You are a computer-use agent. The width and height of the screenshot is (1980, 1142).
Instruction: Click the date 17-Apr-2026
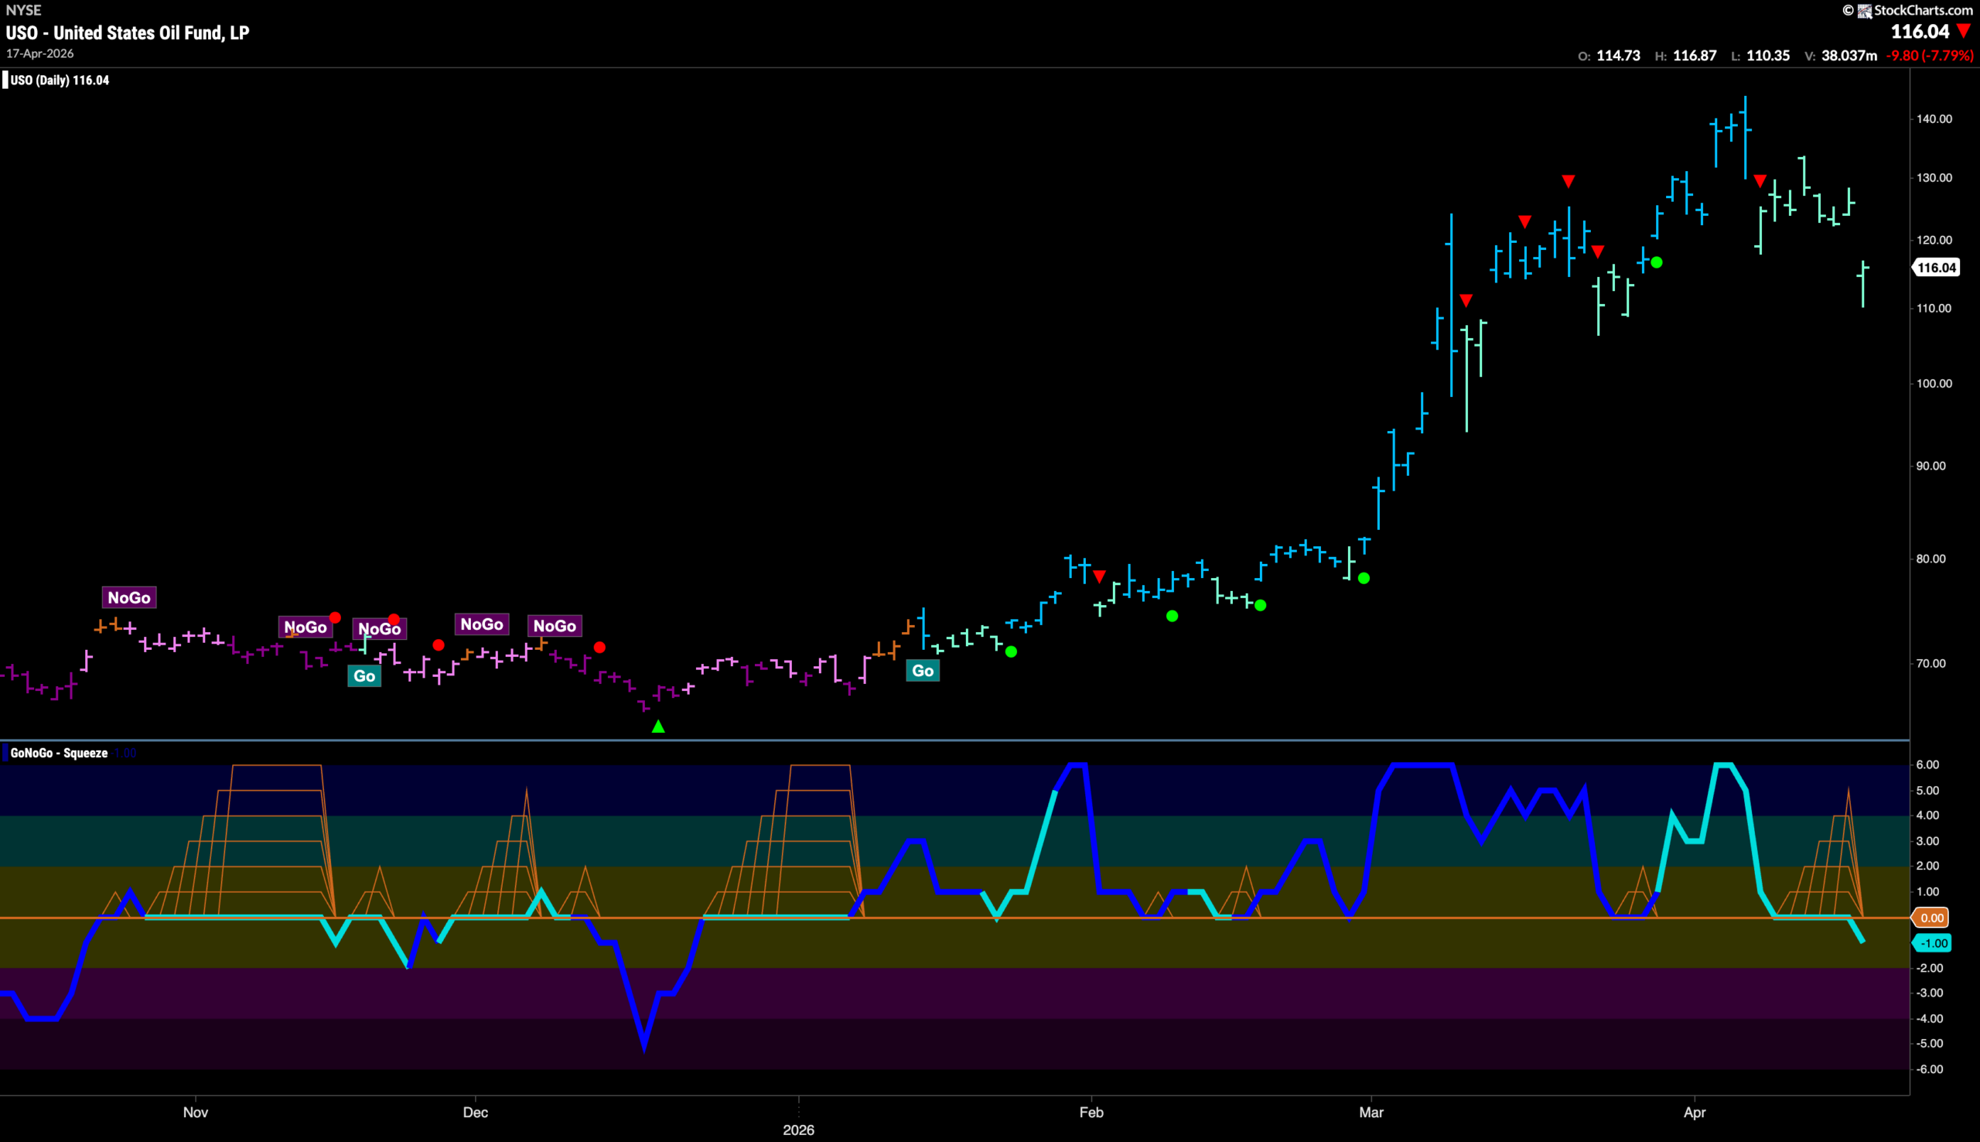pyautogui.click(x=40, y=53)
